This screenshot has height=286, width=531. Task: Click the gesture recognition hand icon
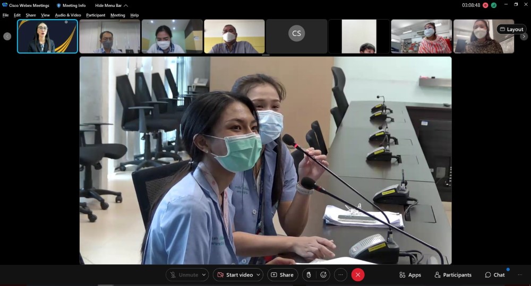click(309, 275)
